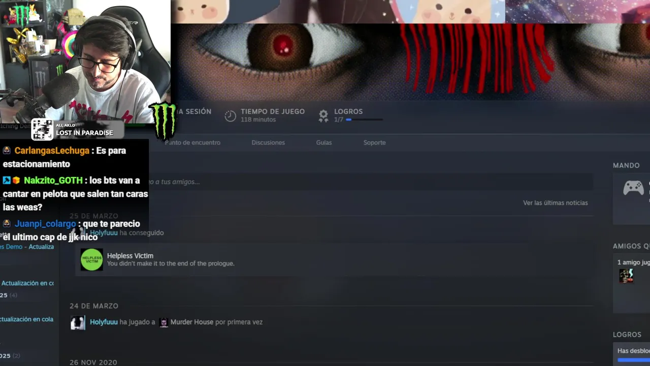Image resolution: width=650 pixels, height=366 pixels.
Task: Open Holyfuuu link in Murder House entry
Action: point(104,322)
